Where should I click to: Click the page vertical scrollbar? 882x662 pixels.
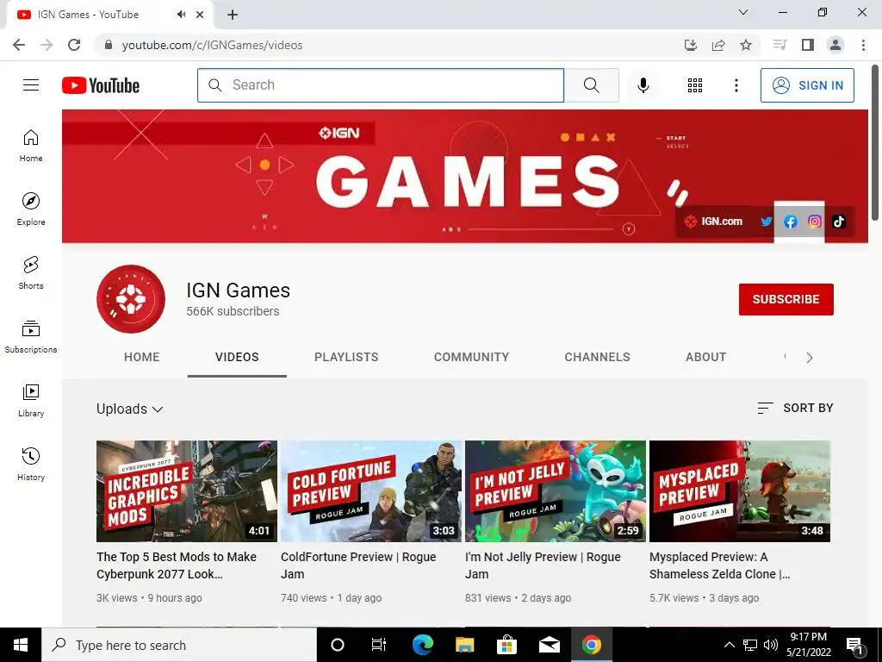[x=875, y=143]
